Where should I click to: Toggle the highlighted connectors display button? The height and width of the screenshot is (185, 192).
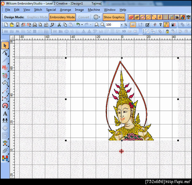[x=166, y=25]
